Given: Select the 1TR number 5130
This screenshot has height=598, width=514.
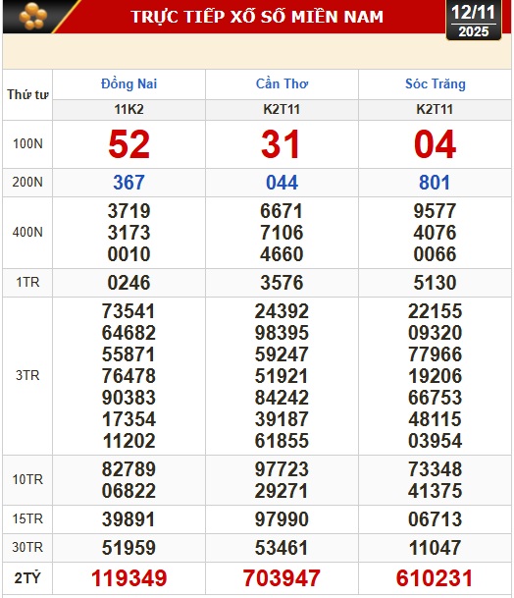Looking at the screenshot, I should click(x=435, y=283).
